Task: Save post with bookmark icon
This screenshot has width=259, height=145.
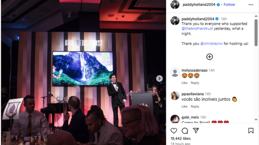Action: (251, 131)
